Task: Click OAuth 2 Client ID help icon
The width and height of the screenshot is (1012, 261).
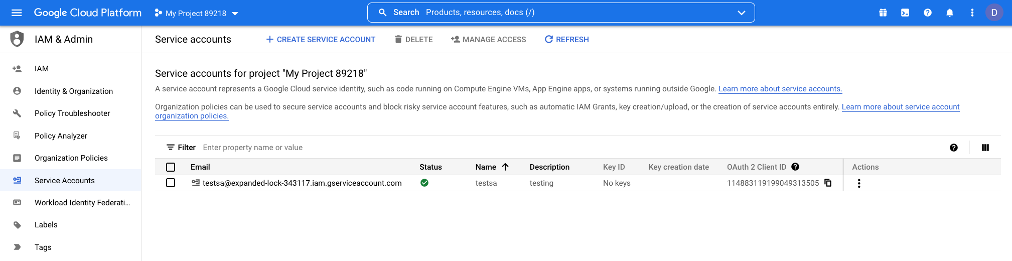Action: coord(795,167)
